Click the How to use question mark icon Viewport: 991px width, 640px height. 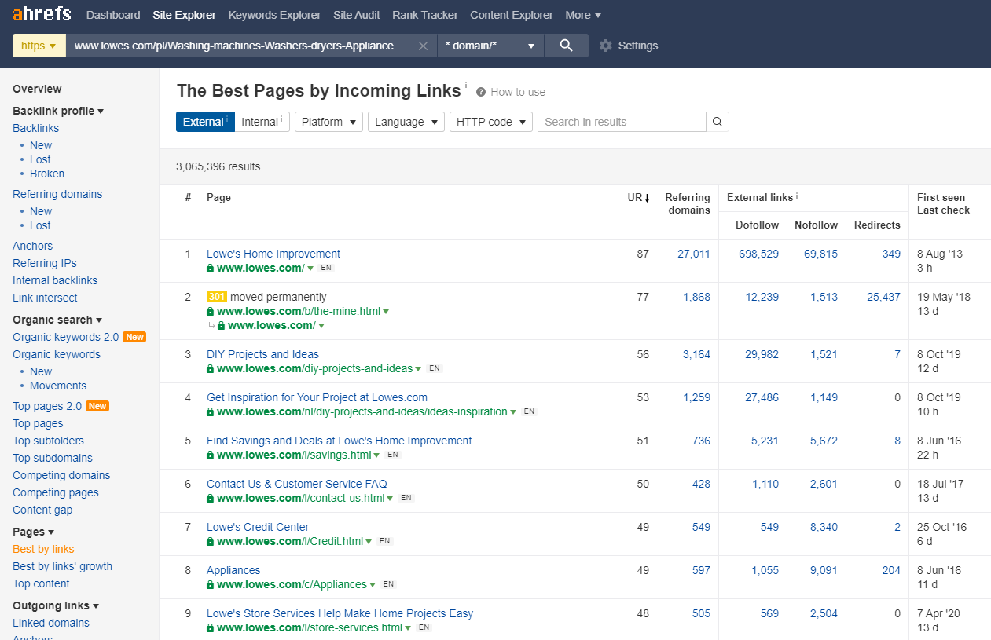[x=481, y=92]
